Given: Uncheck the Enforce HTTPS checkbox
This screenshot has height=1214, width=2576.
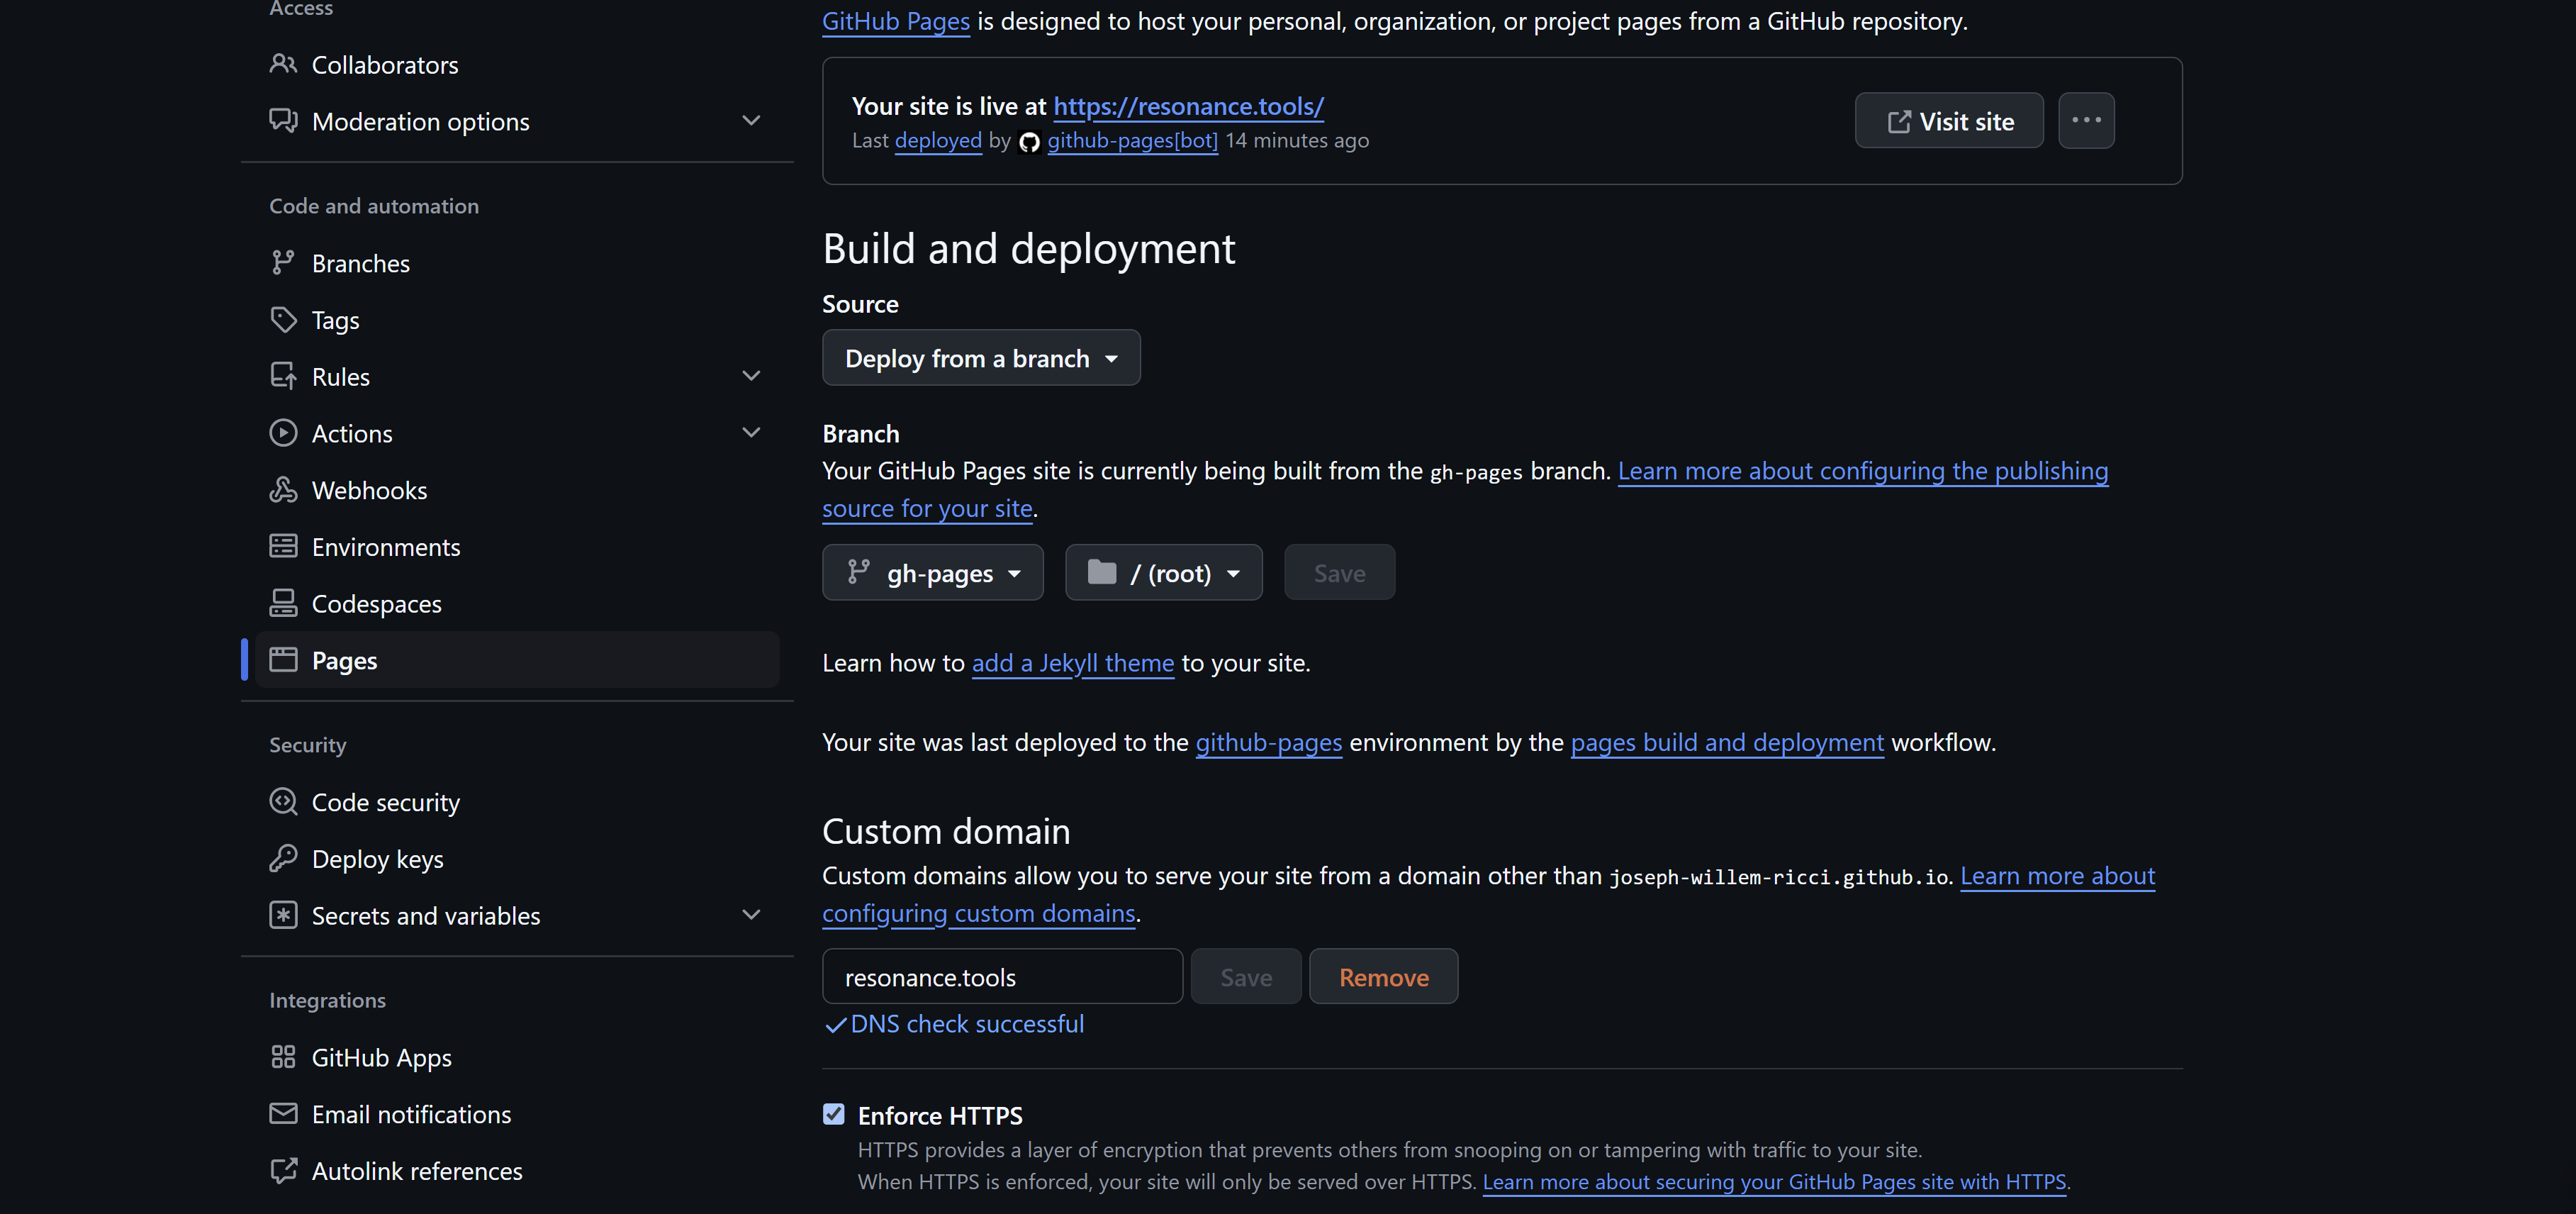Looking at the screenshot, I should coord(833,1114).
